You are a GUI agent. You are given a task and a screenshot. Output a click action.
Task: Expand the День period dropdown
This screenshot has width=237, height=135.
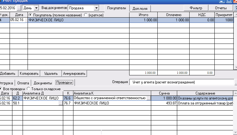[36, 7]
